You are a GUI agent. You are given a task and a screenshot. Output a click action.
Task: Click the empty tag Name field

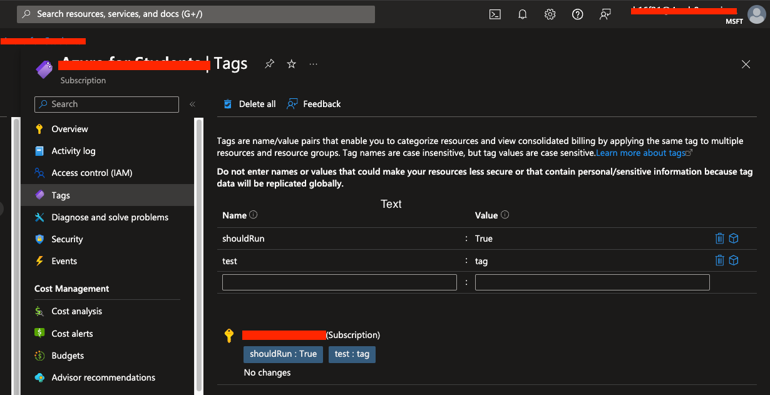tap(339, 282)
